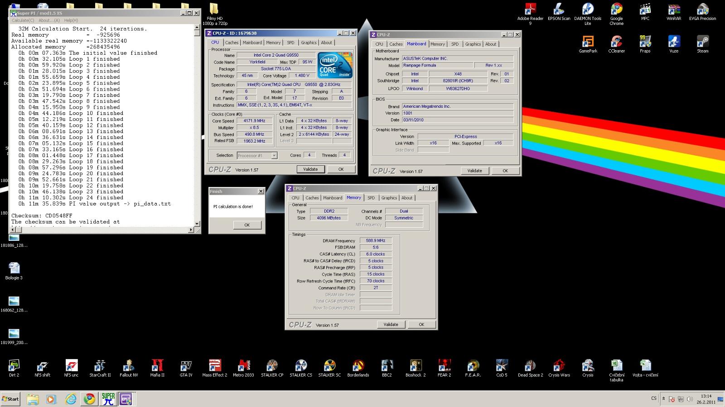Open Cvičební tabulka spreadsheet icon

pos(616,370)
